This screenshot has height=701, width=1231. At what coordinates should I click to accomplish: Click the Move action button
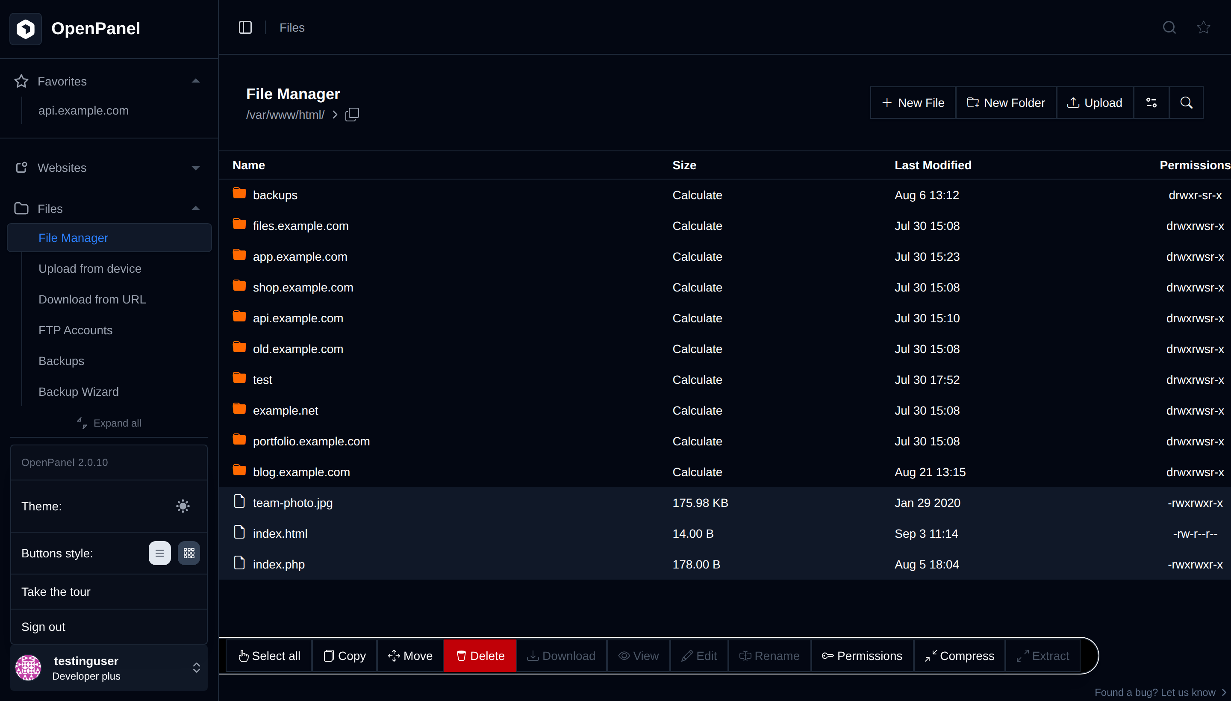(410, 656)
